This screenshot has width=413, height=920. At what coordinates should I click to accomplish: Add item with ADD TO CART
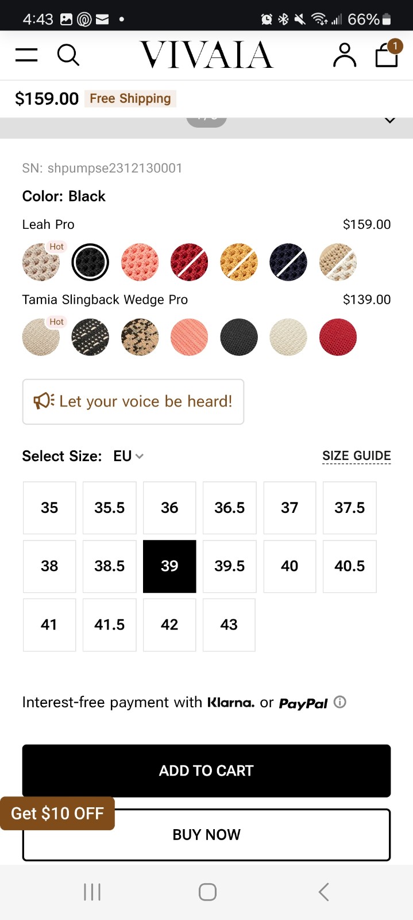coord(207,770)
